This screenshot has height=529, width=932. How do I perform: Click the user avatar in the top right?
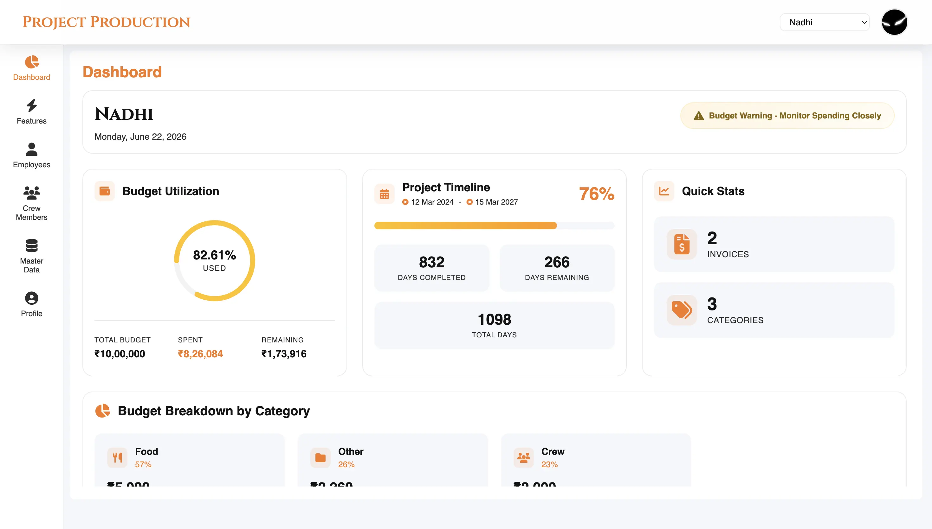[x=894, y=22]
